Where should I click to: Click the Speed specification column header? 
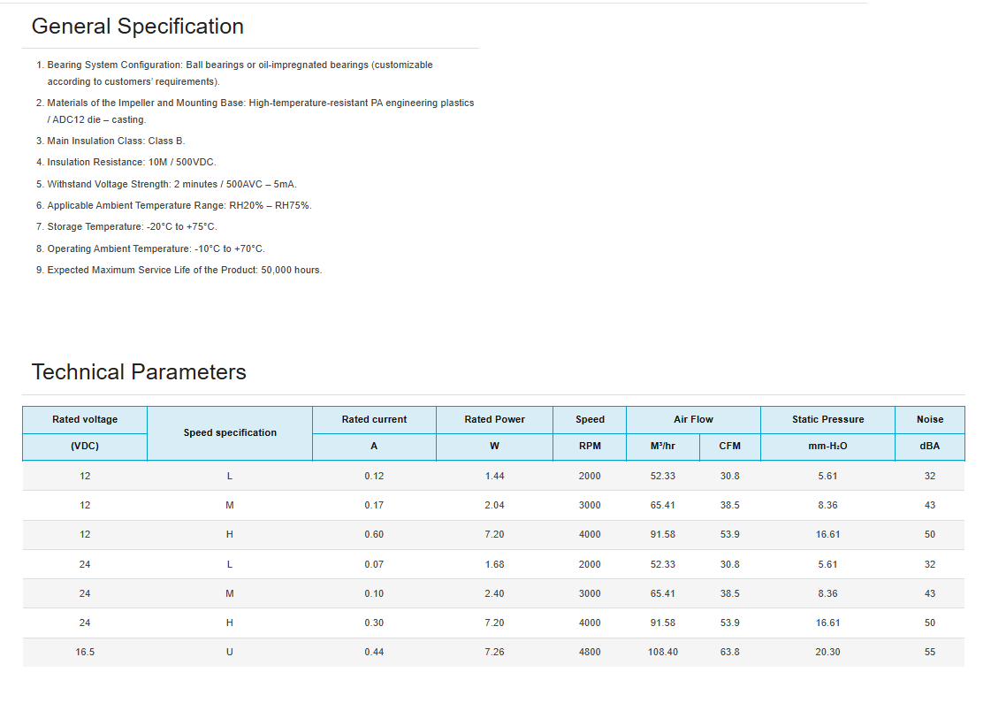coord(230,433)
